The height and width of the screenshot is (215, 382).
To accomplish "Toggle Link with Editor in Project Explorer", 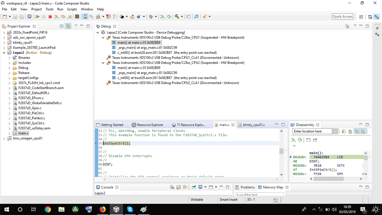I will point(68,26).
